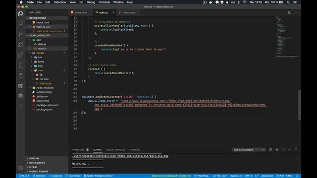Toggle output scroll lock icon
Screen dimensions: 317x178
(x=277, y=149)
